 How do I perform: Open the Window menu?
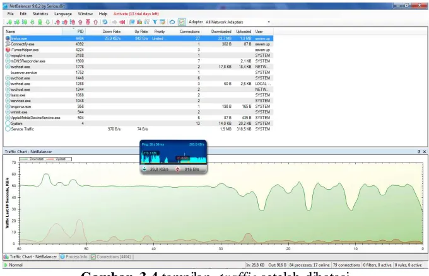(x=85, y=14)
